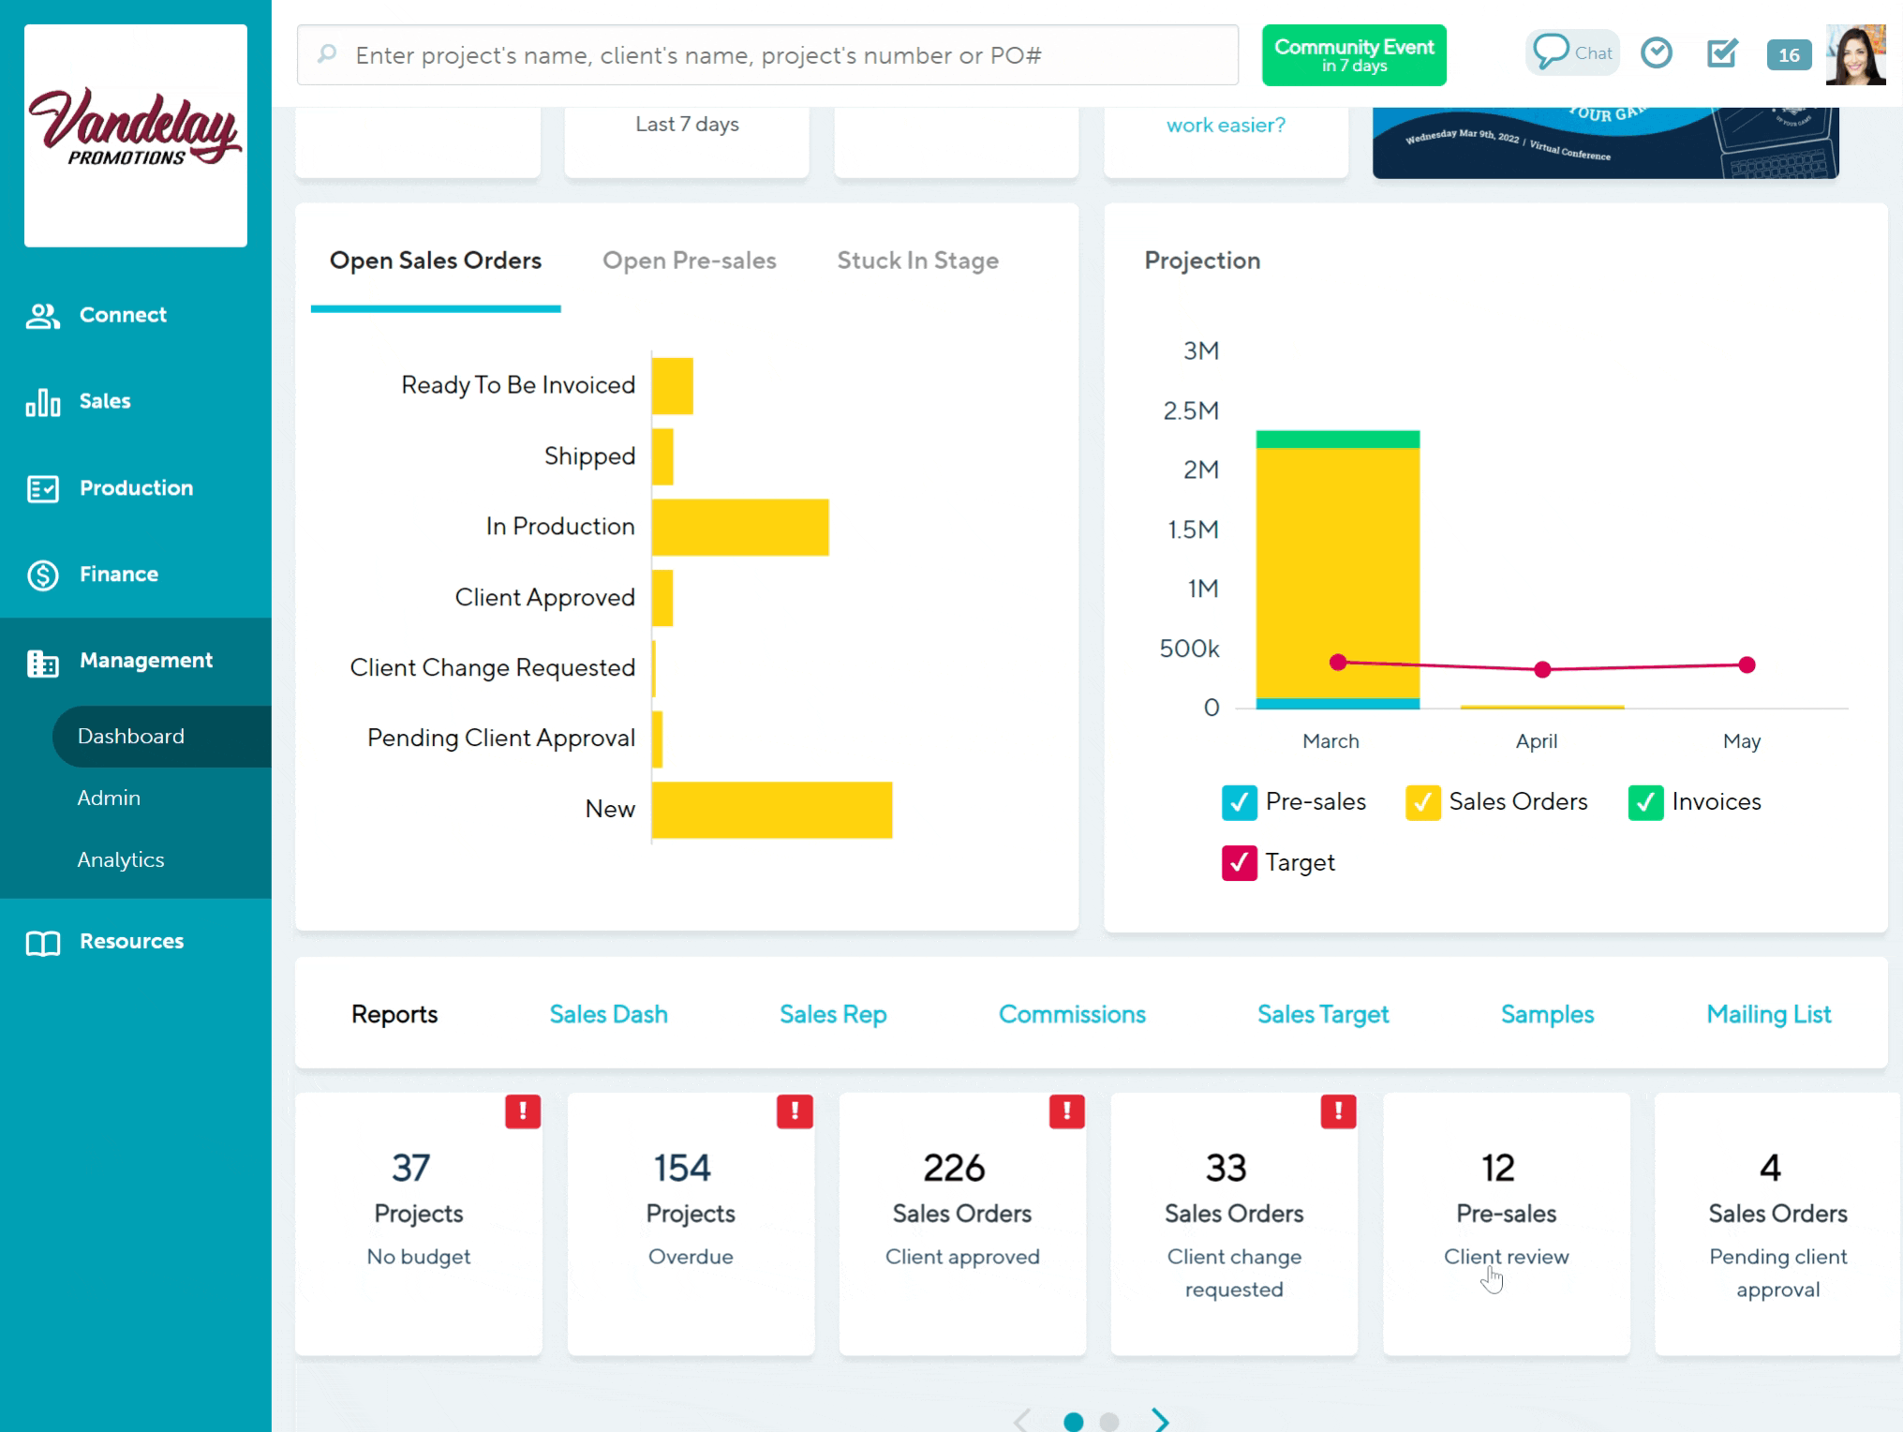The image size is (1903, 1432).
Task: Open Chat from the top bar
Action: click(x=1572, y=52)
